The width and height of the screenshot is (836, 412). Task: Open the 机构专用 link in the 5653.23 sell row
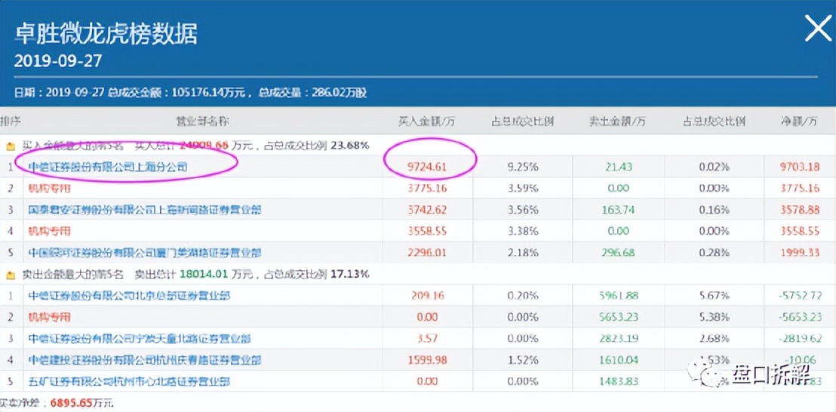click(49, 318)
